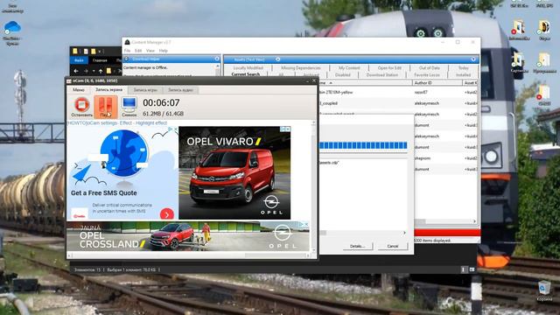Open the HOWTO oCam settings Highlight effect link
The width and height of the screenshot is (560, 315).
click(117, 122)
